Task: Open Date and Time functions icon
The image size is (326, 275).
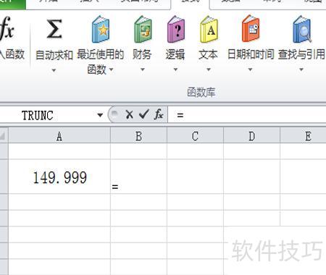Action: coord(251,28)
